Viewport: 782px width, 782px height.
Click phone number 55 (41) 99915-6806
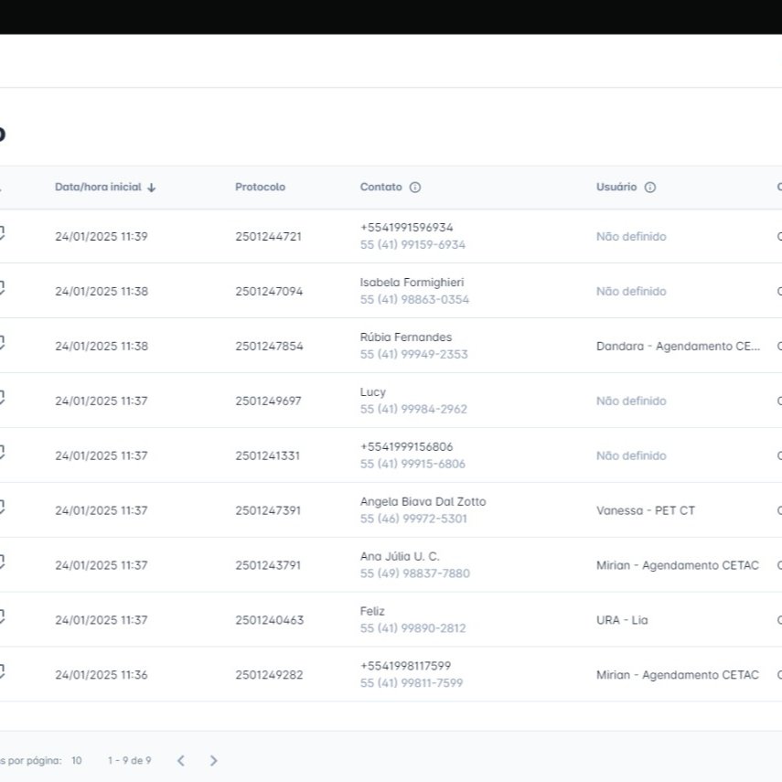click(x=412, y=464)
